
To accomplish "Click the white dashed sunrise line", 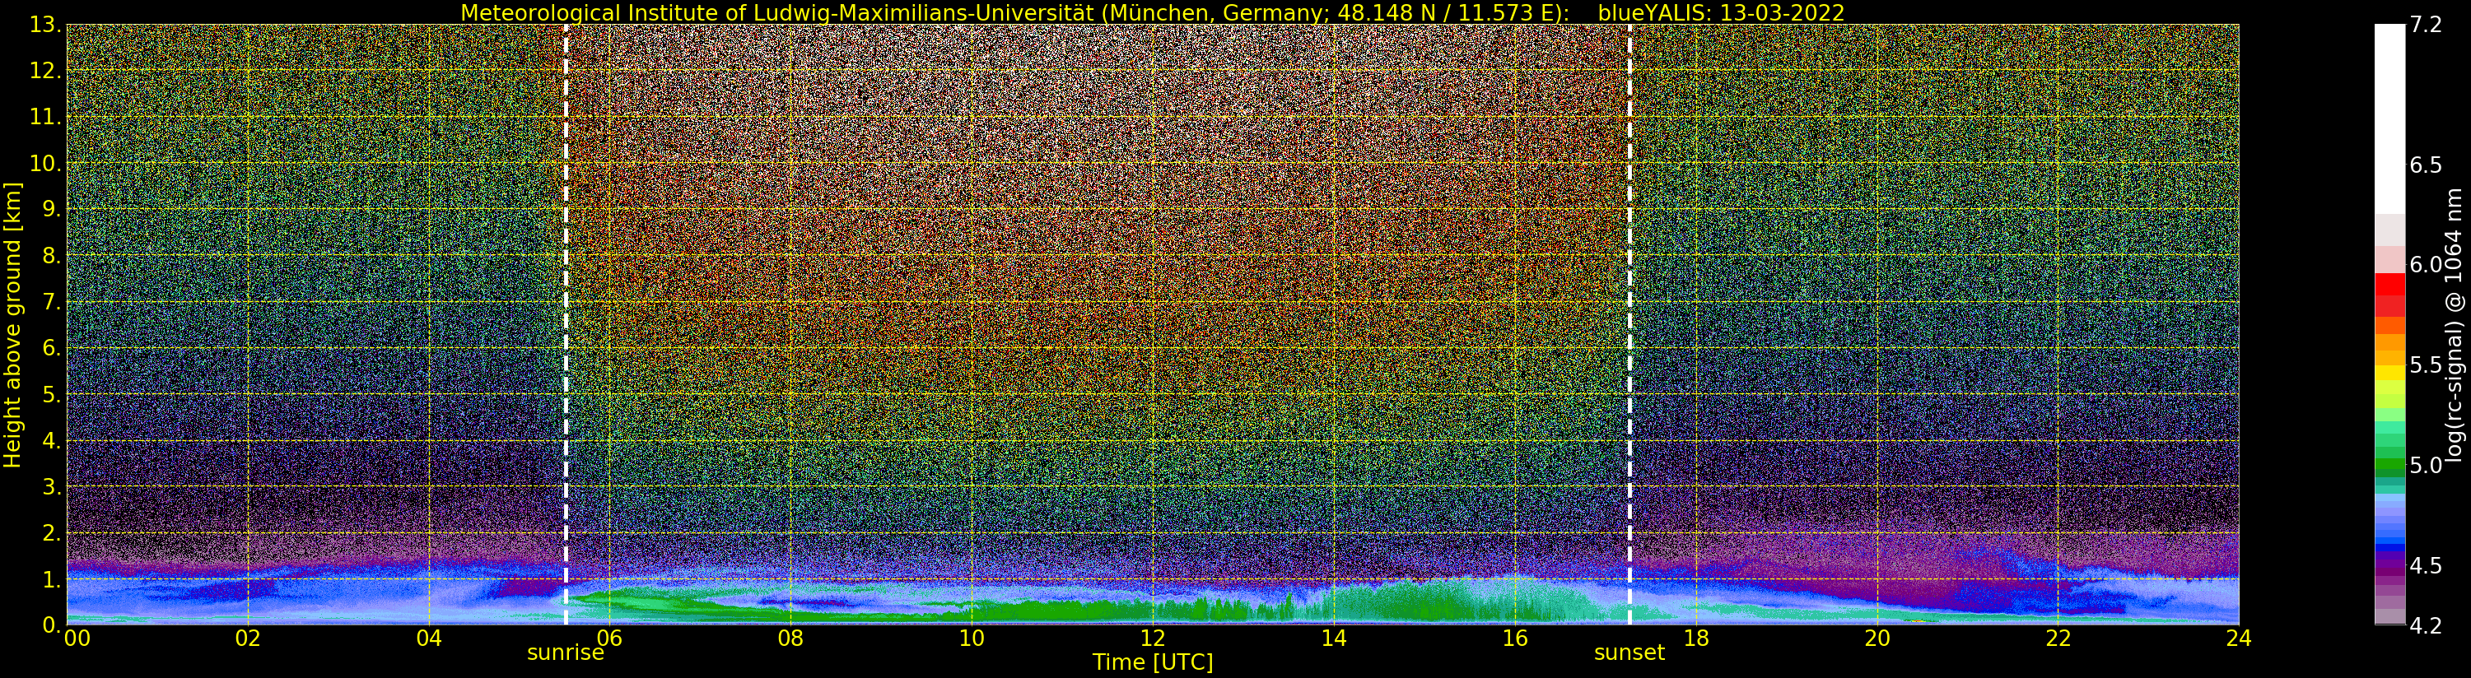I will (566, 324).
